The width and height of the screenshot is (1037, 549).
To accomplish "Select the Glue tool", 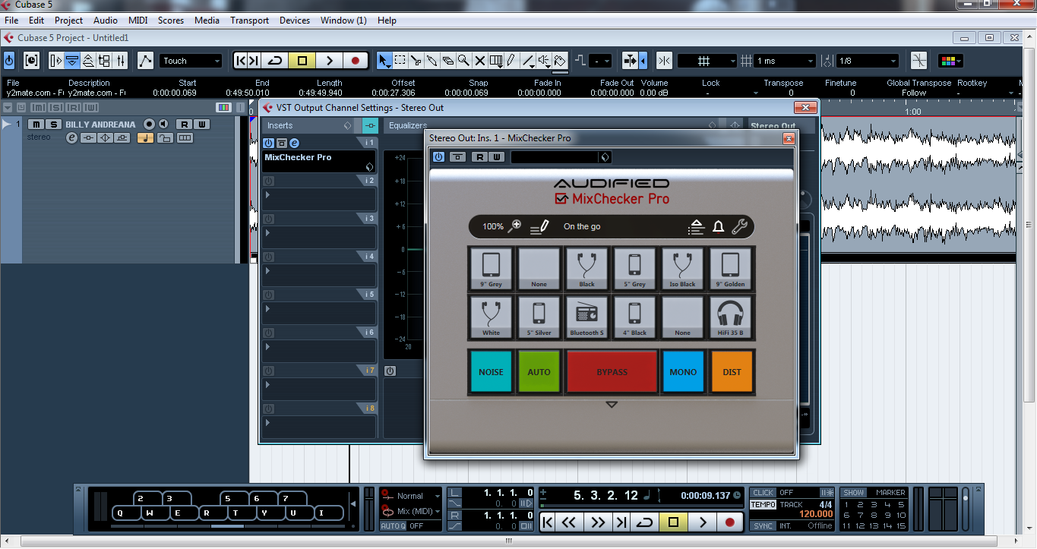I will point(432,61).
